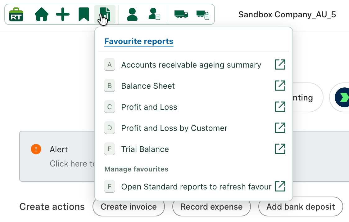Click the Manage favourites section label
Image resolution: width=349 pixels, height=222 pixels.
pyautogui.click(x=136, y=169)
